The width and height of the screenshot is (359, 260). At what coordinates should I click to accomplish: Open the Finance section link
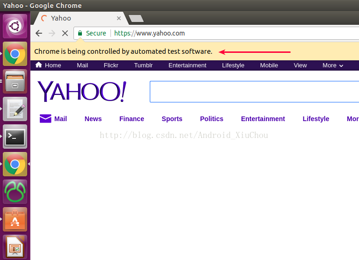(132, 119)
